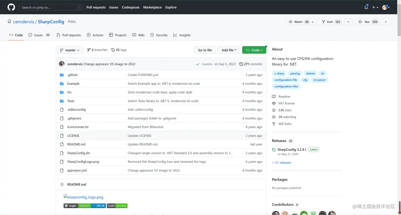
Task: Click the Src folder icon
Action: 62,92
